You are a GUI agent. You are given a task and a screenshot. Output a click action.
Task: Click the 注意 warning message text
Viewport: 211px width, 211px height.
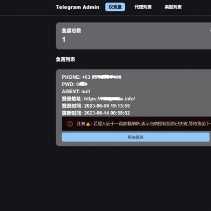pos(144,124)
